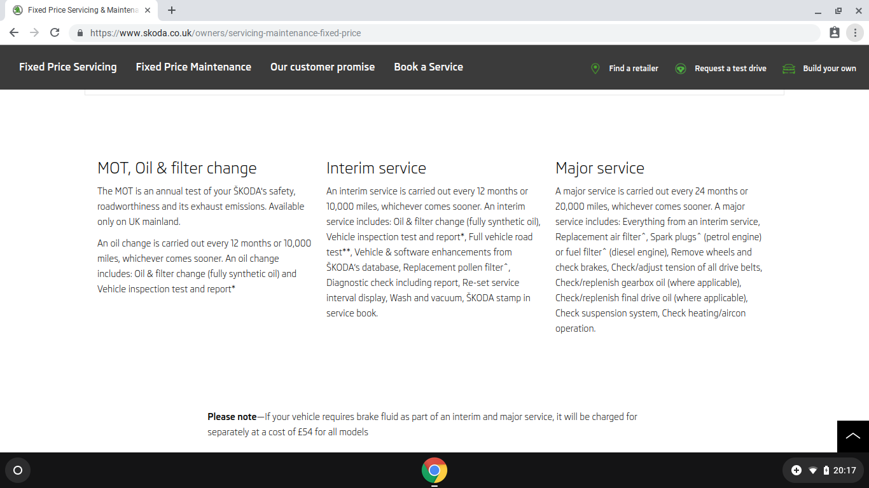
Task: Click the Build your own link
Action: [830, 68]
